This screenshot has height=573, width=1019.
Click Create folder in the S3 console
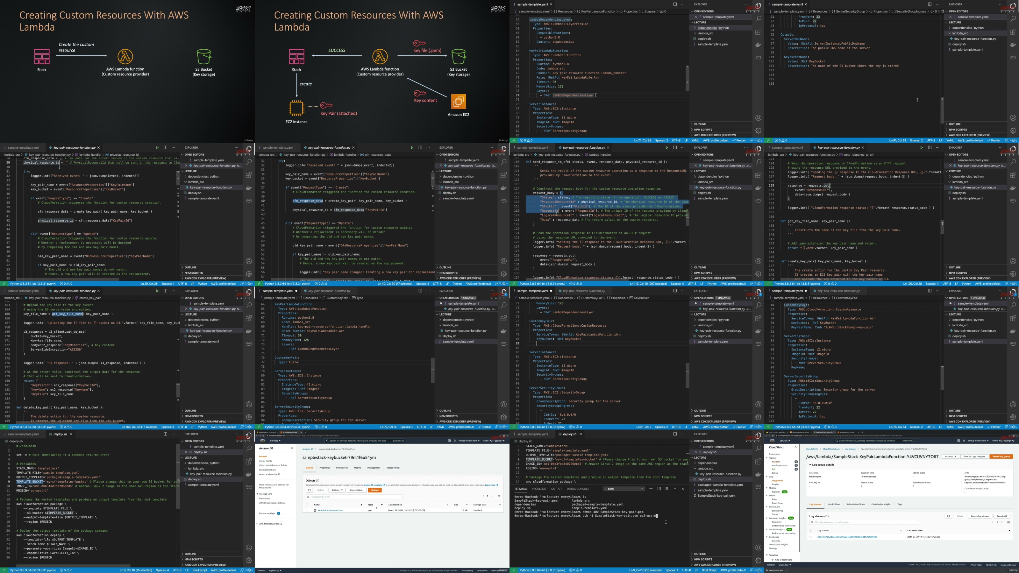click(356, 490)
